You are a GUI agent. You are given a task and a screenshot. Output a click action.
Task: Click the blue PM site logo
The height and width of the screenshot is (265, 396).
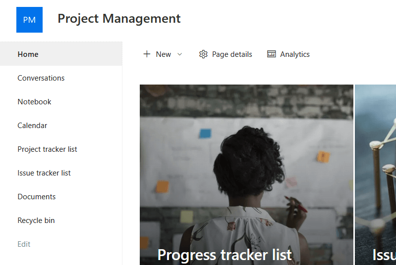coord(29,20)
